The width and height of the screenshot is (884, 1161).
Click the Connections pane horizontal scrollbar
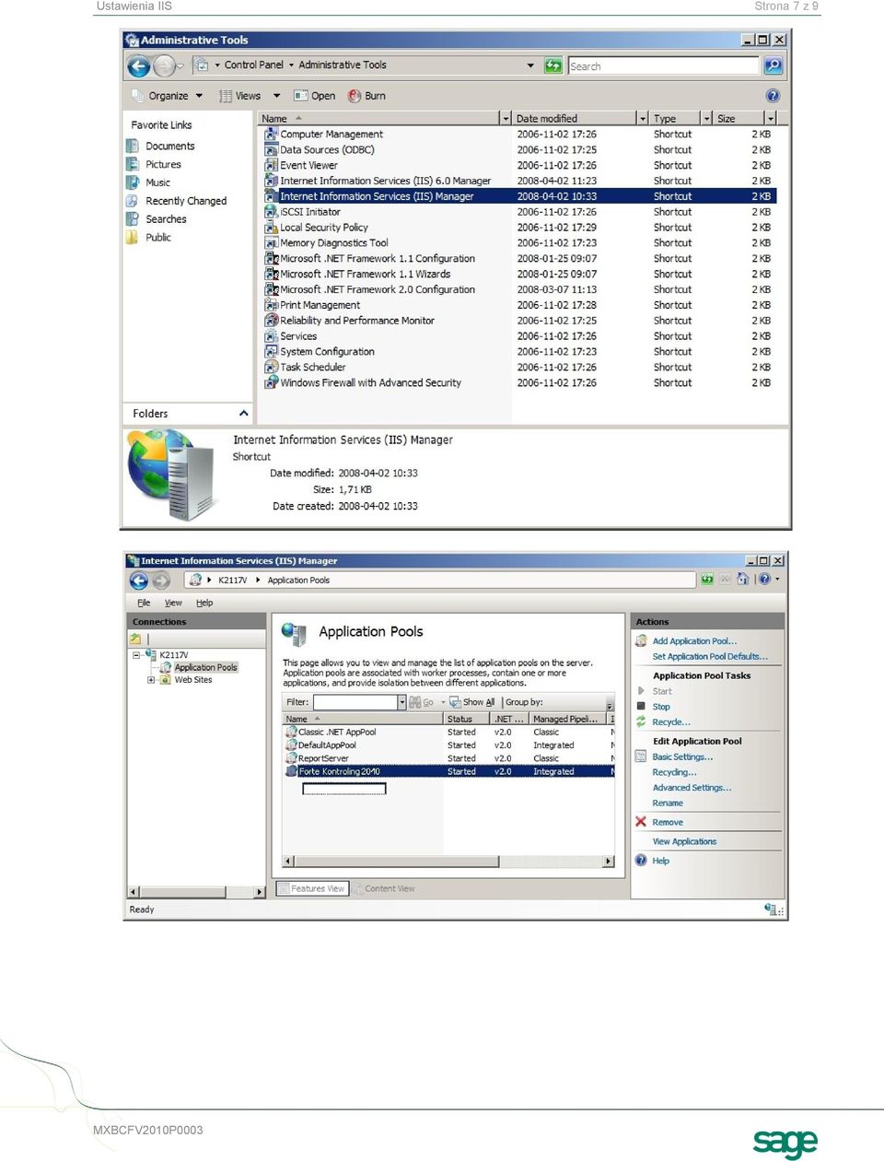(x=197, y=892)
